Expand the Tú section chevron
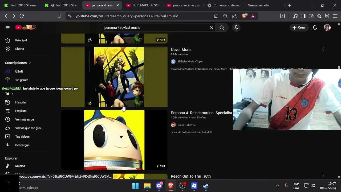Image resolution: width=341 pixels, height=192 pixels. click(x=12, y=94)
